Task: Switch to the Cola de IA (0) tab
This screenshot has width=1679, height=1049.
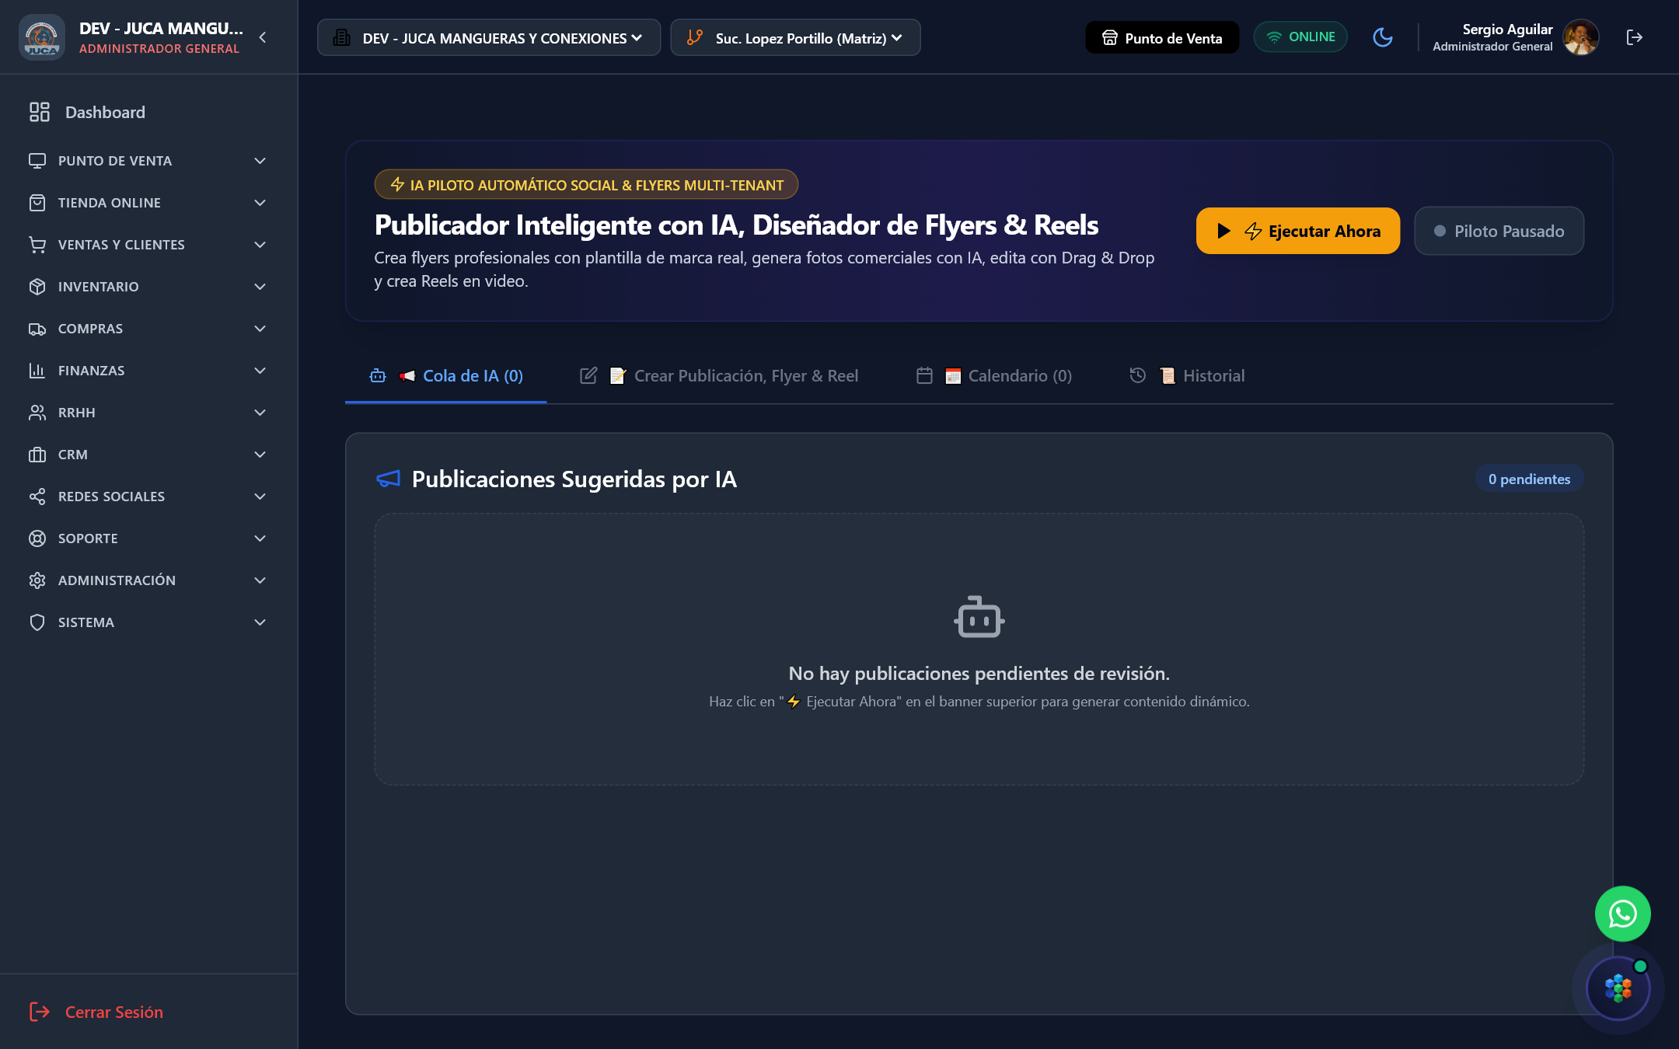Action: [x=446, y=376]
